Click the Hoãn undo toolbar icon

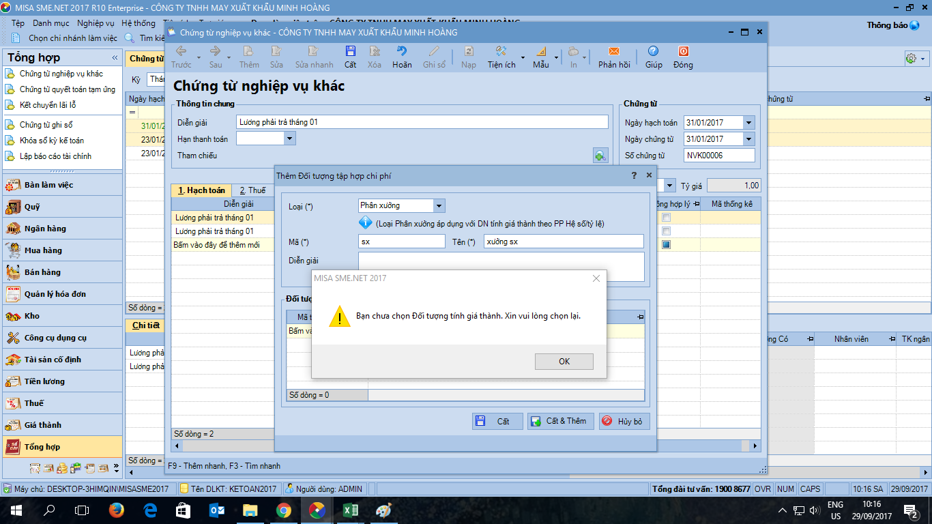click(402, 51)
